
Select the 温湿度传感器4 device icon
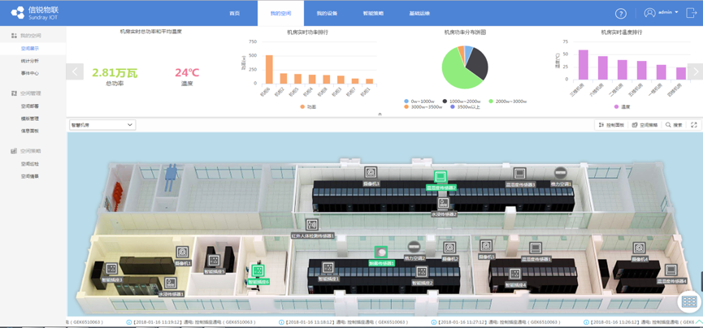point(670,270)
